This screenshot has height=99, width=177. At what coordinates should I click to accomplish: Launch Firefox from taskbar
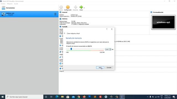pos(84,97)
